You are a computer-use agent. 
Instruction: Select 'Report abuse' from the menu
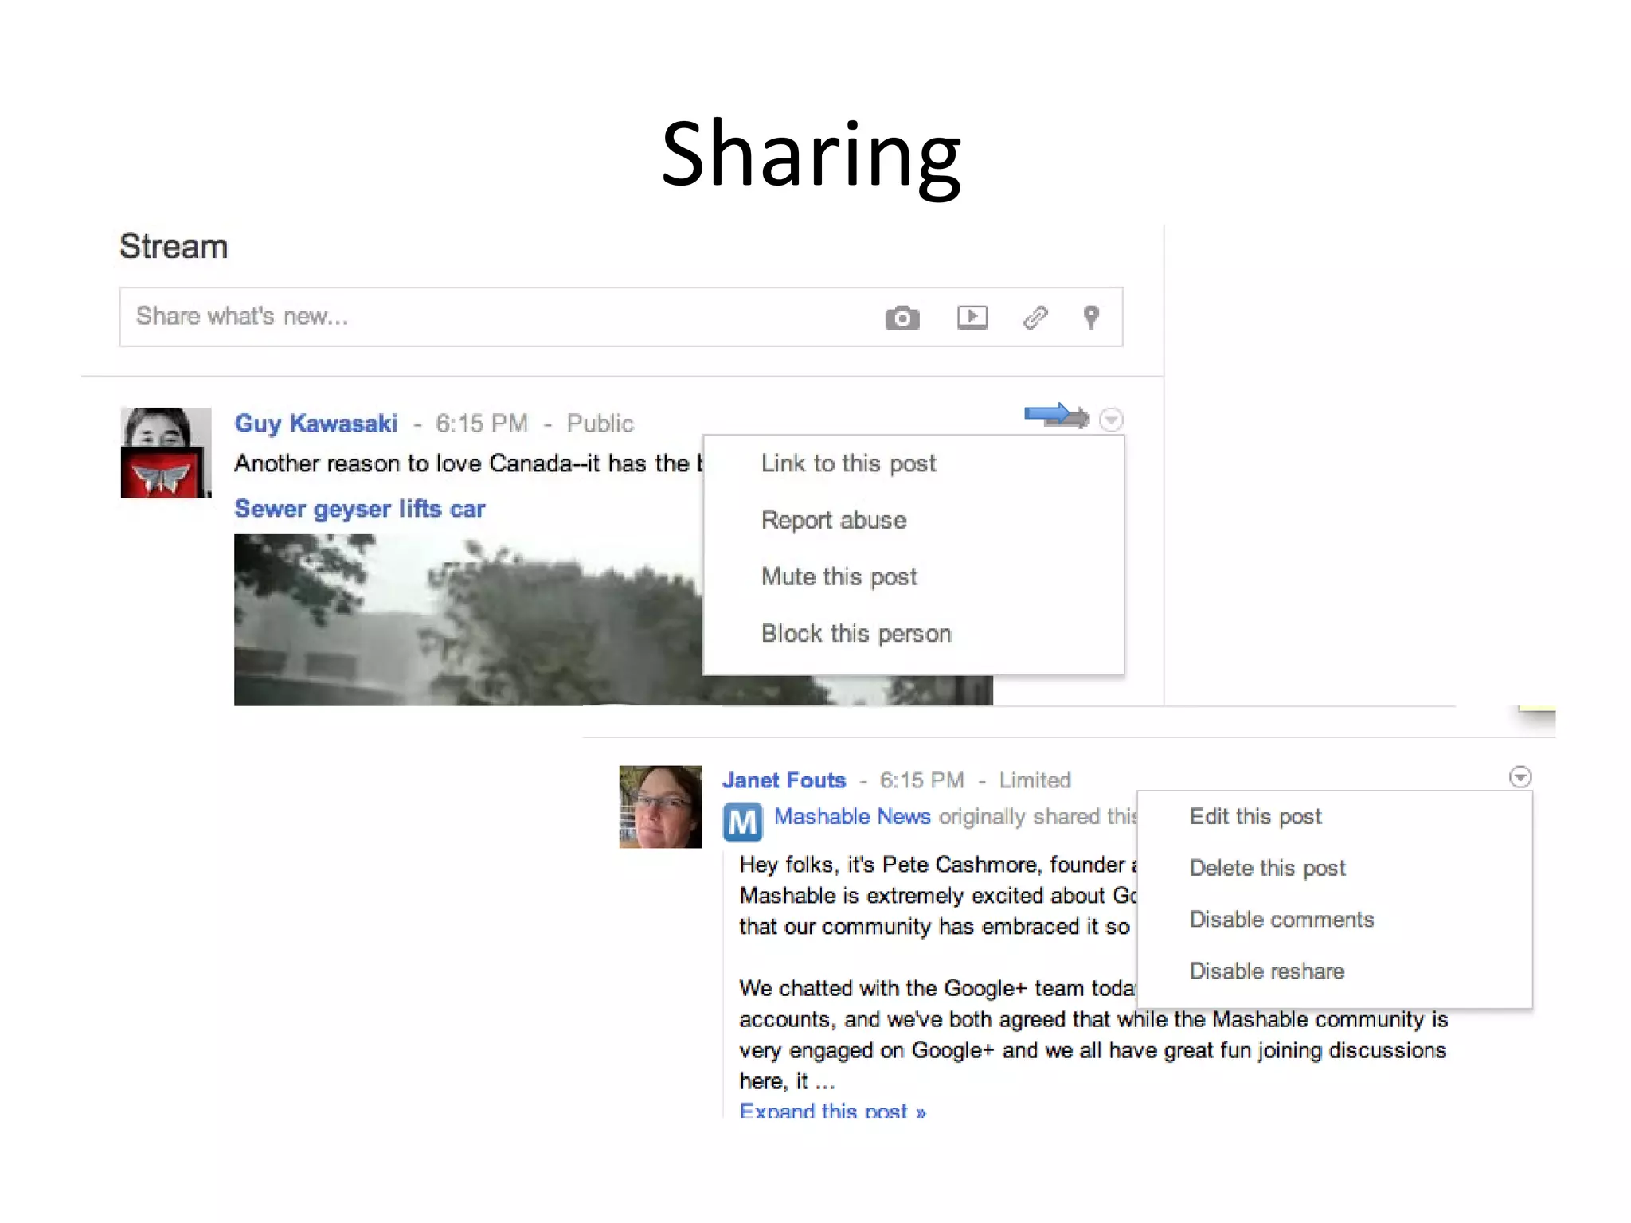tap(834, 520)
